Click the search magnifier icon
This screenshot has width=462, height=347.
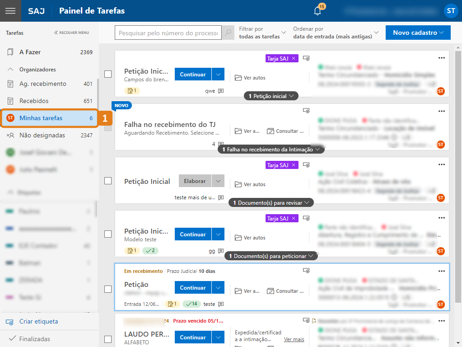[229, 33]
